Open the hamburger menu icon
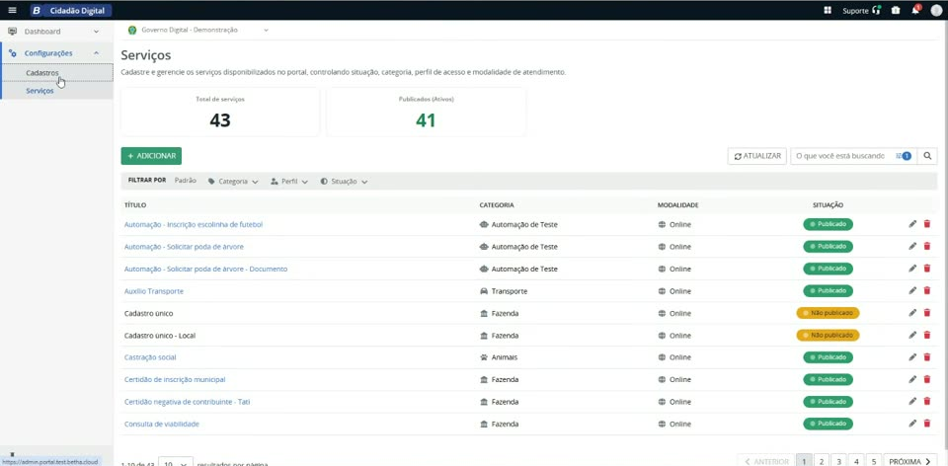This screenshot has height=466, width=948. (x=12, y=10)
